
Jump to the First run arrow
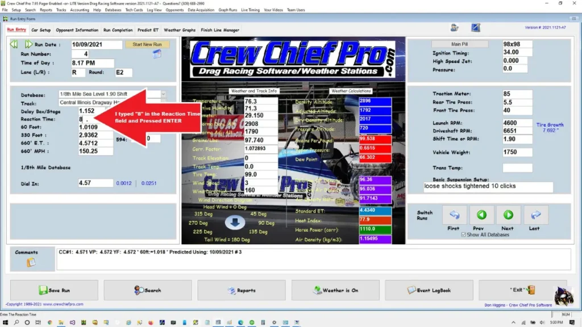[454, 215]
